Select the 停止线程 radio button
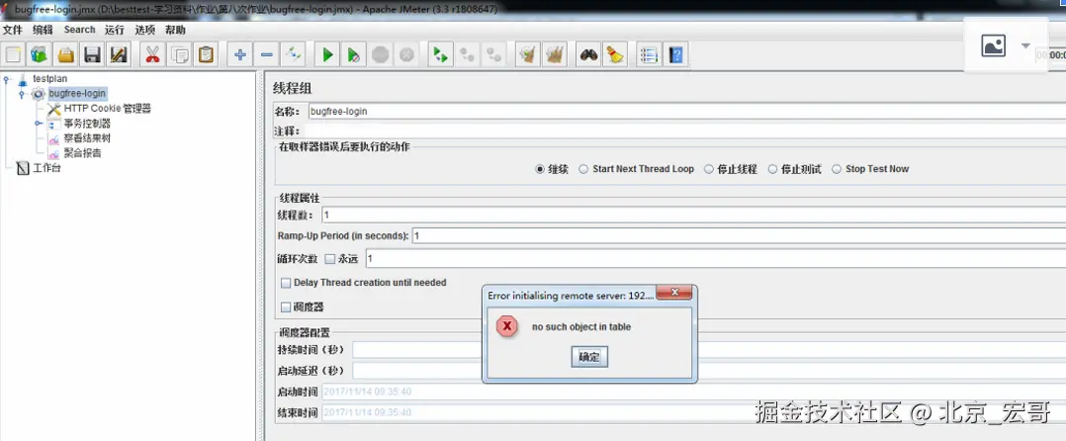The height and width of the screenshot is (441, 1066). [x=708, y=169]
